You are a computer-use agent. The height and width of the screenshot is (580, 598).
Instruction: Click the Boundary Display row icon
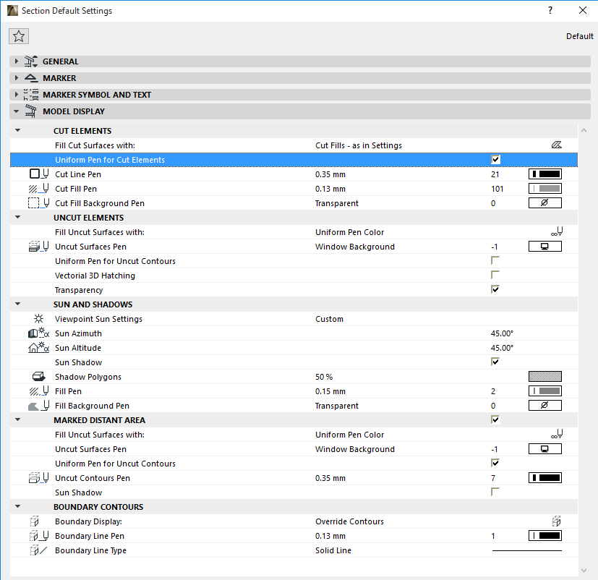pos(35,521)
